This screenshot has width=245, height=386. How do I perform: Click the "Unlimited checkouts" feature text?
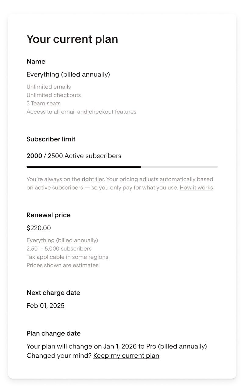click(54, 95)
